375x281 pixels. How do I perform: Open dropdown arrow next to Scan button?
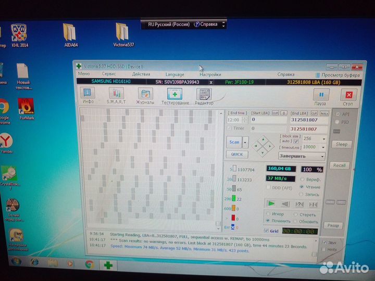click(245, 143)
